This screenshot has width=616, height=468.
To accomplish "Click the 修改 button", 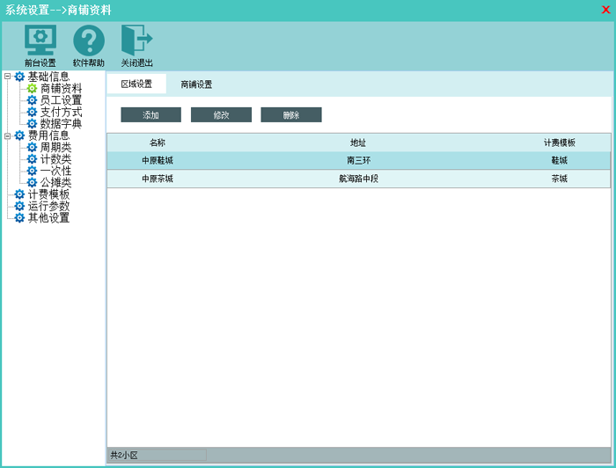I will coord(221,115).
